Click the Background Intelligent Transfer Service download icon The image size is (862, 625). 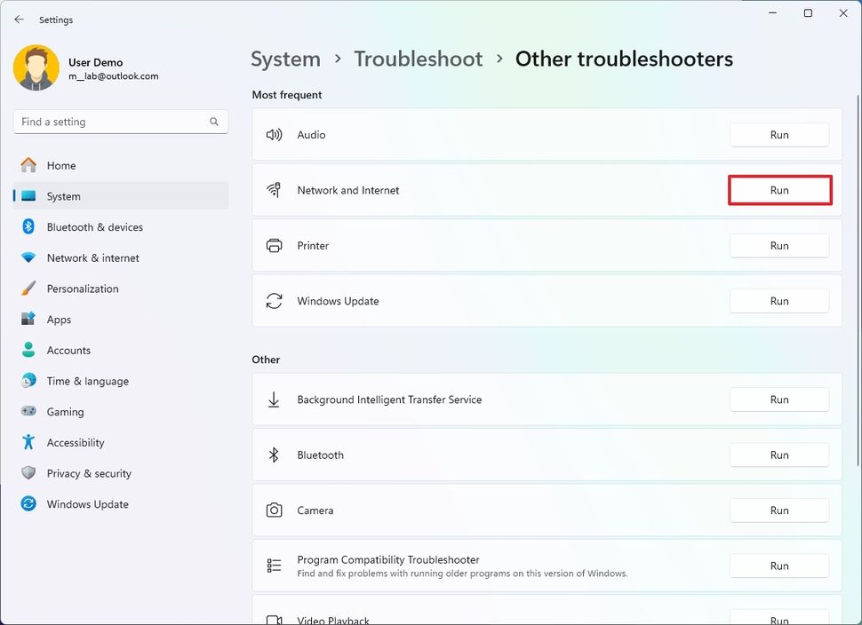coord(275,400)
